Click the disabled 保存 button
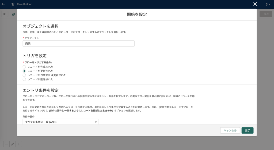This screenshot has width=274, height=150. click(x=266, y=14)
